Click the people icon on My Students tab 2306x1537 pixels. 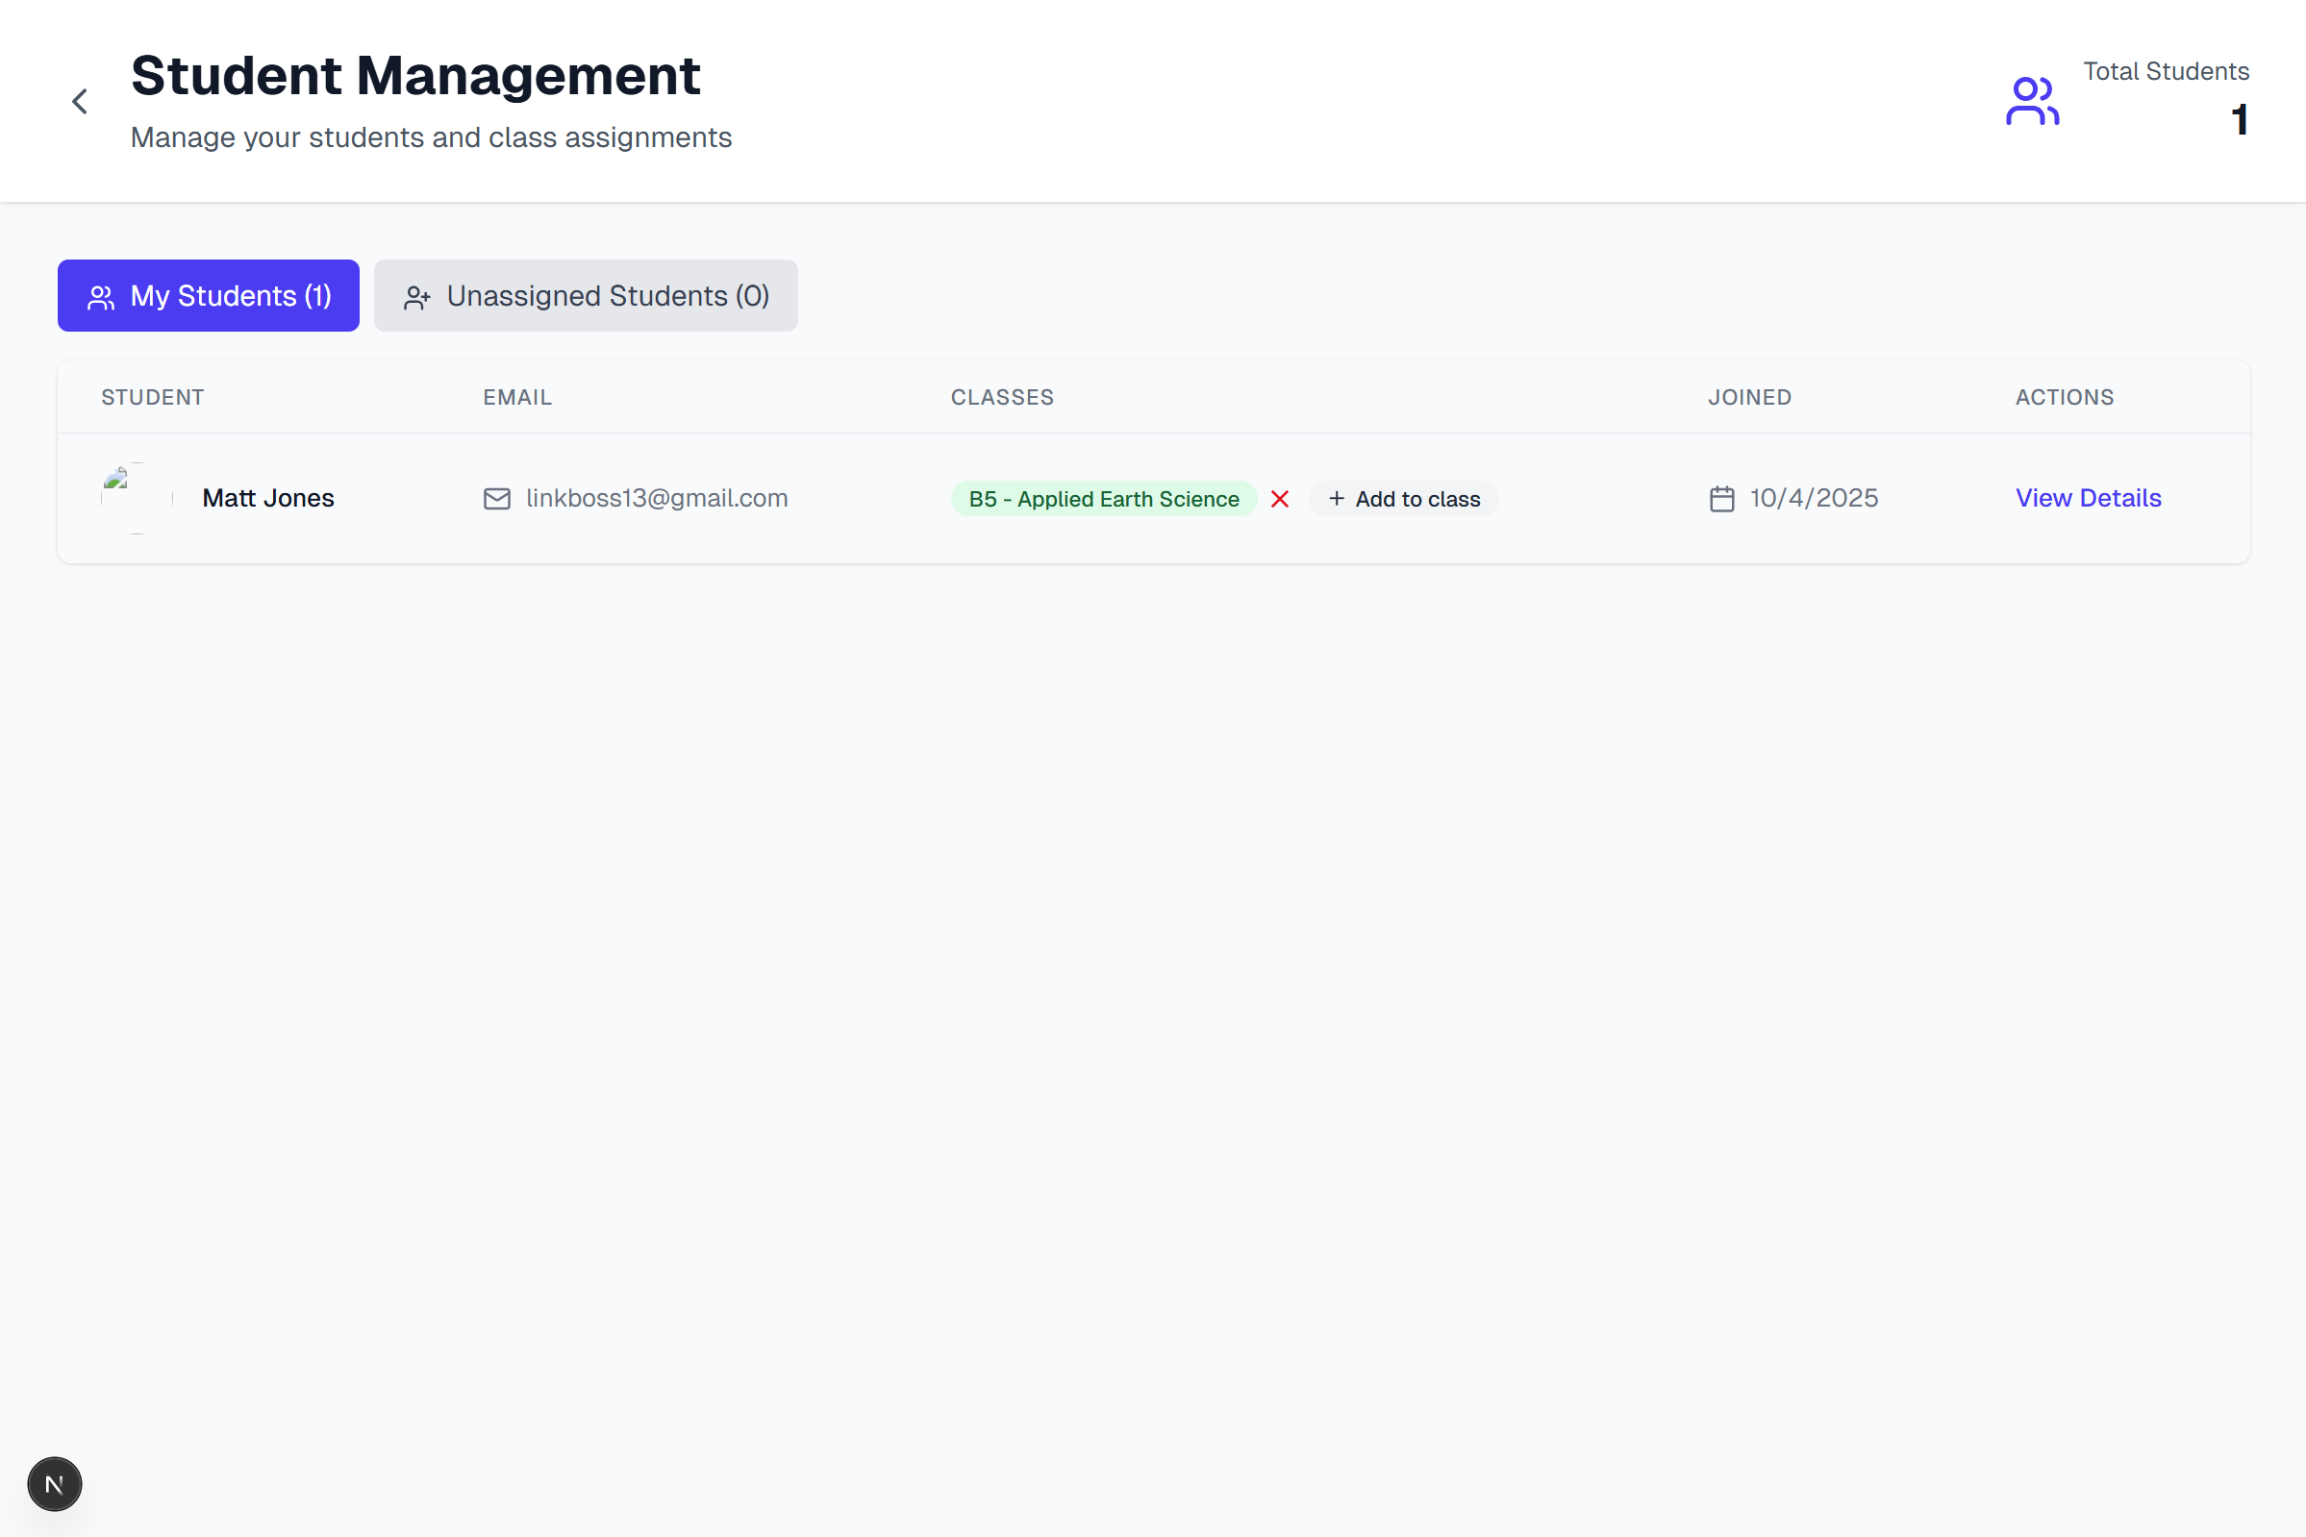click(101, 295)
